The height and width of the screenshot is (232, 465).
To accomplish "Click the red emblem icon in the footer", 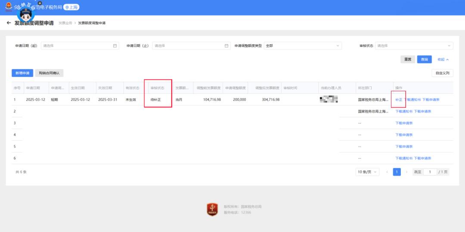I will coord(212,210).
